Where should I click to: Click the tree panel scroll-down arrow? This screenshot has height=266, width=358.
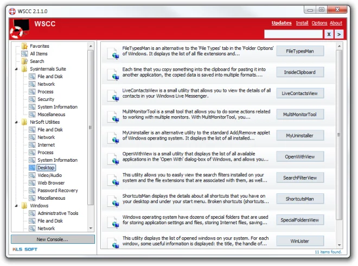pyautogui.click(x=91, y=228)
